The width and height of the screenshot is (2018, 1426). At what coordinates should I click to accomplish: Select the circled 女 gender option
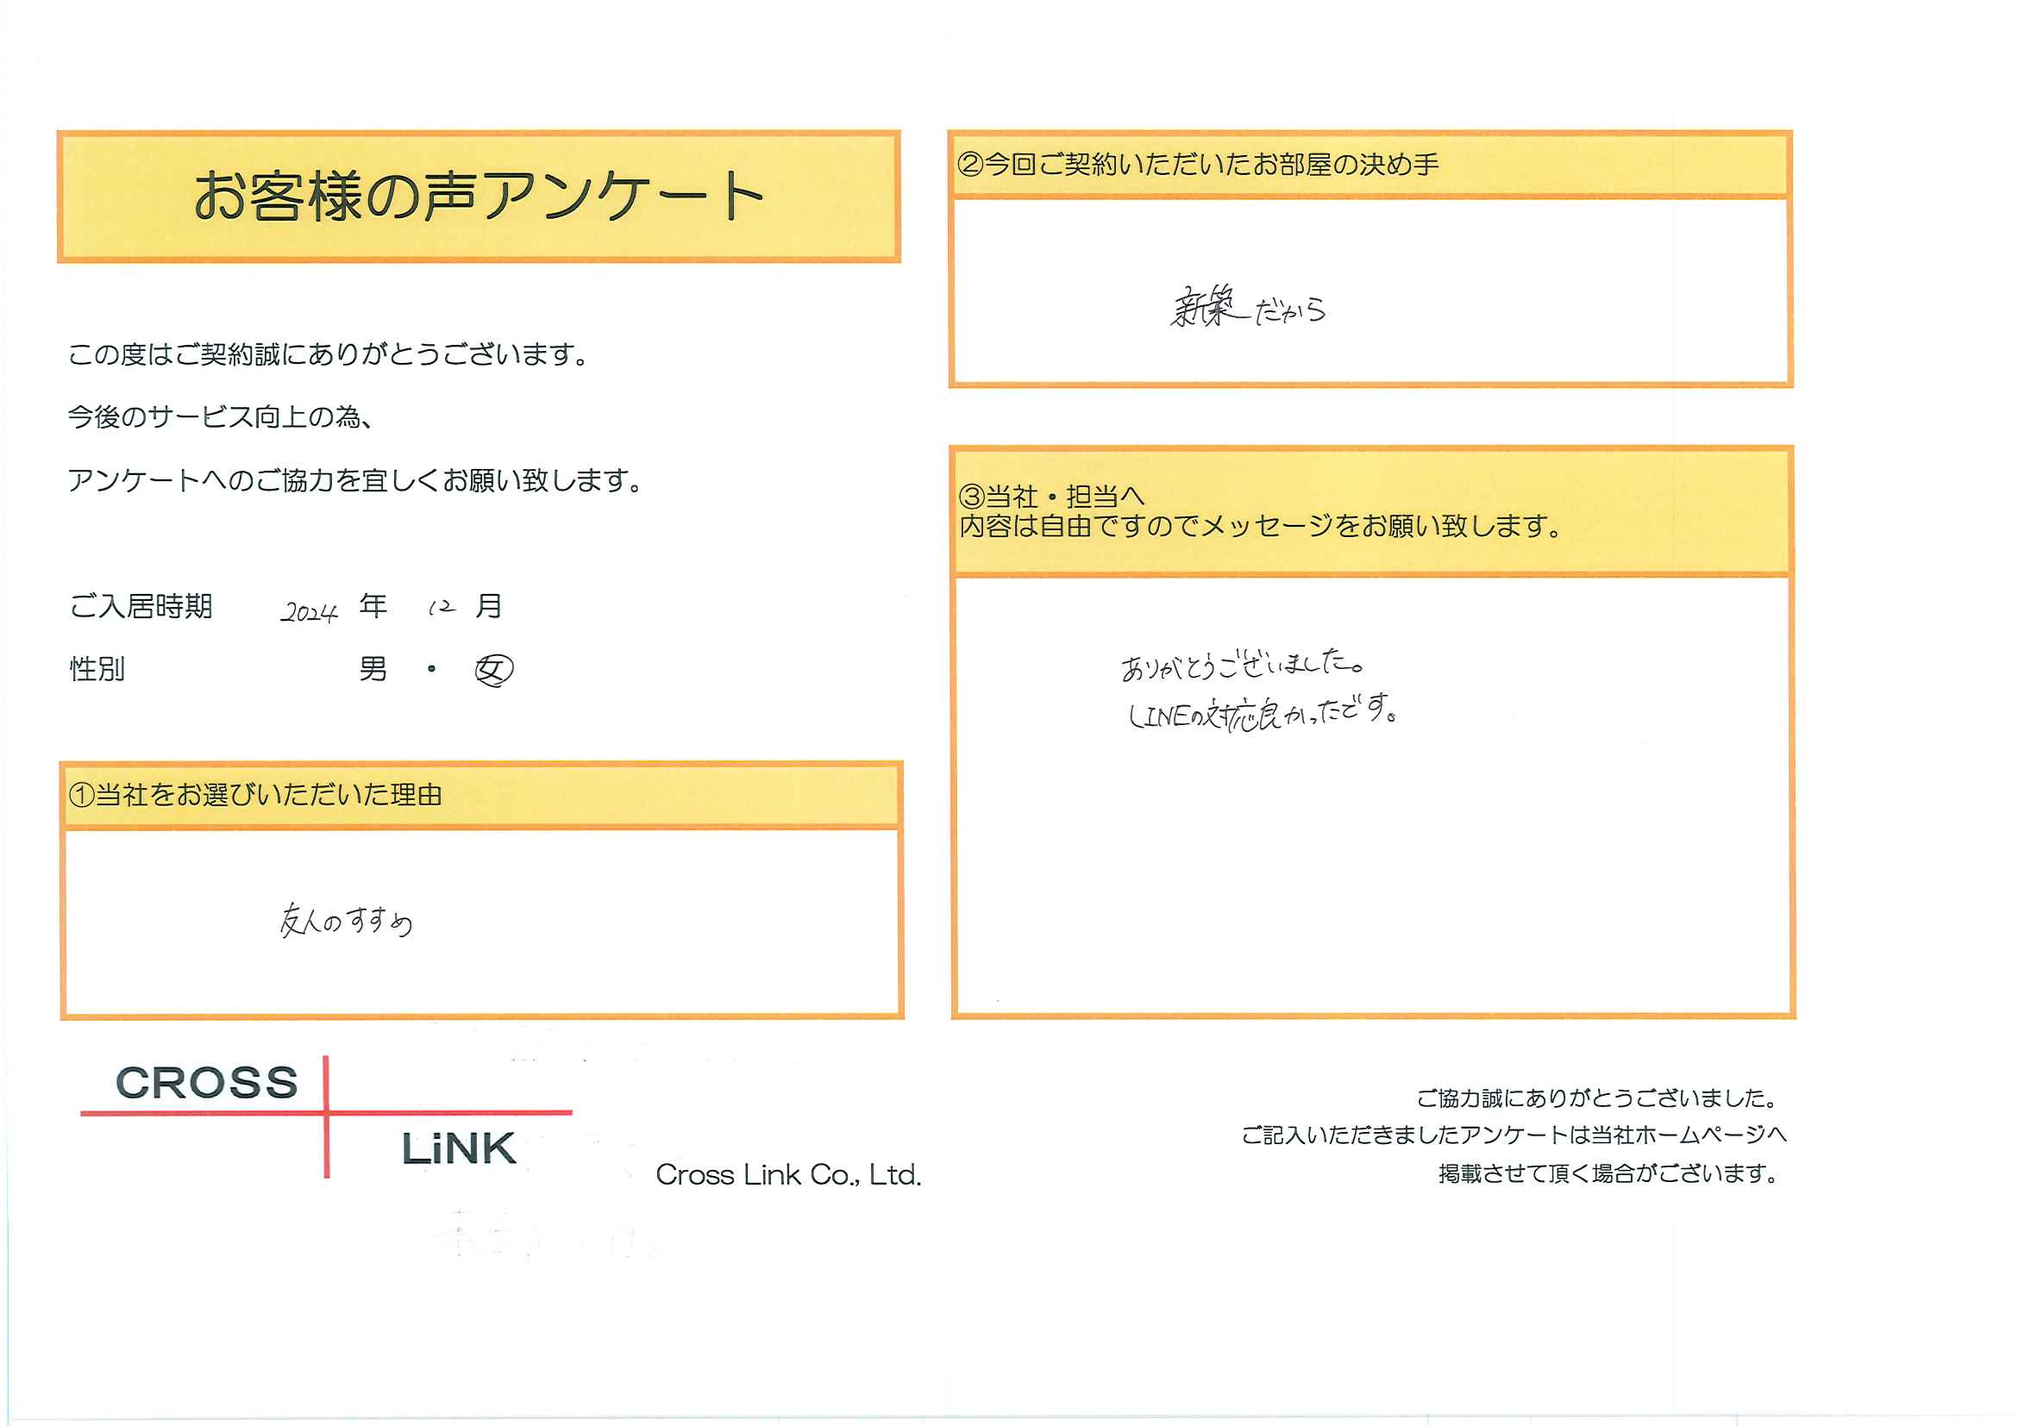click(x=494, y=672)
